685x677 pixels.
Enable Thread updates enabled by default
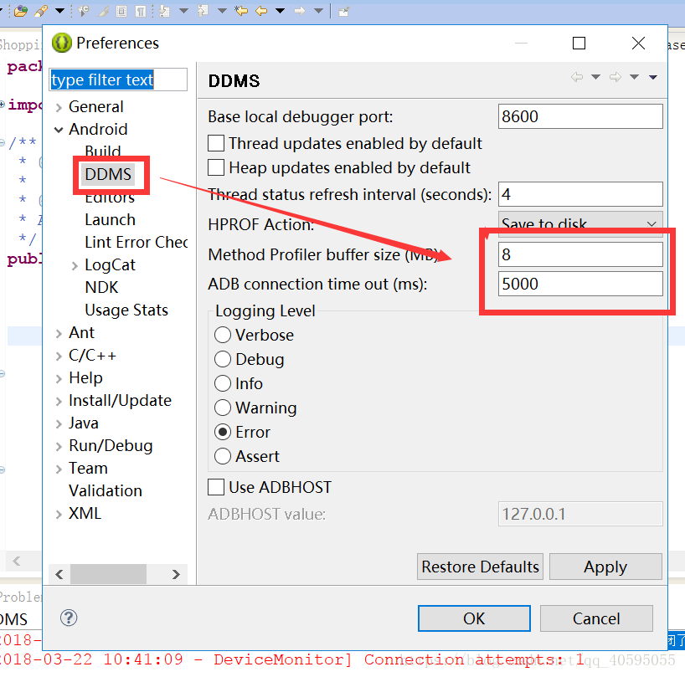click(x=216, y=143)
